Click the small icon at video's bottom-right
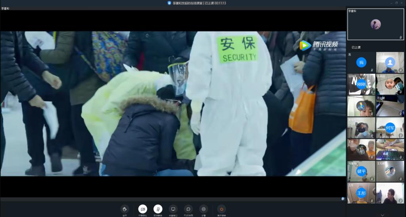Screen dimensions: 406x217 tap(343, 198)
